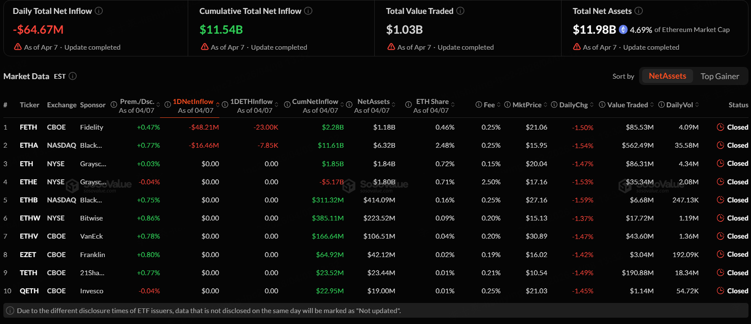Click the Ethereum logo near 4.69%
Screen dimensions: 751x324
pos(623,29)
